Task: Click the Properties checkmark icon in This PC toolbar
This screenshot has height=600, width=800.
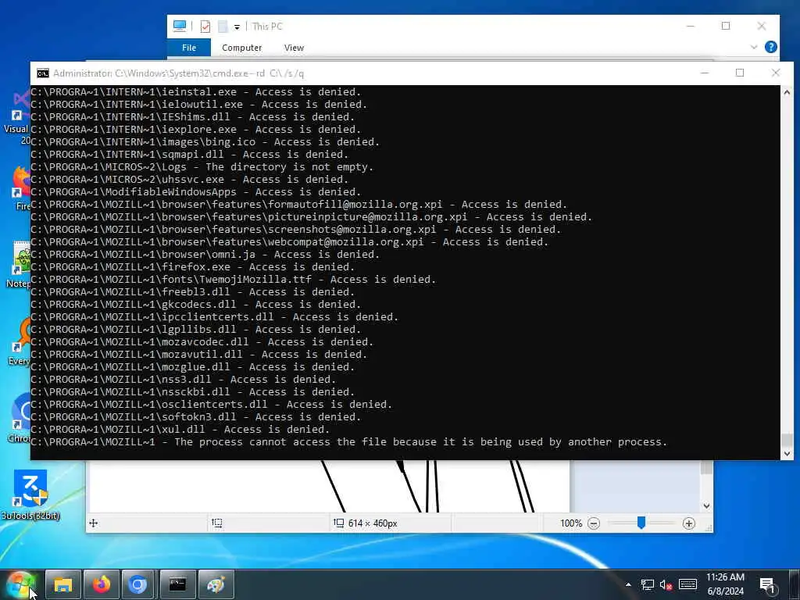Action: [x=205, y=27]
